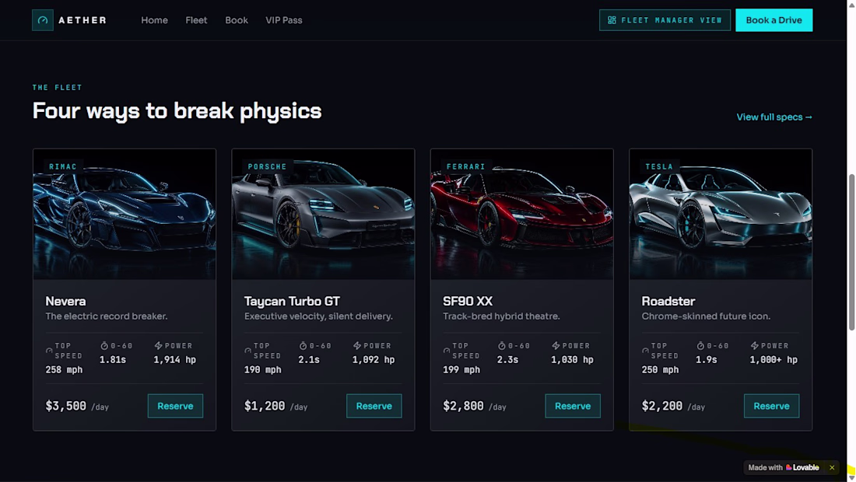Click the Nevera top speed gauge icon

(x=49, y=351)
